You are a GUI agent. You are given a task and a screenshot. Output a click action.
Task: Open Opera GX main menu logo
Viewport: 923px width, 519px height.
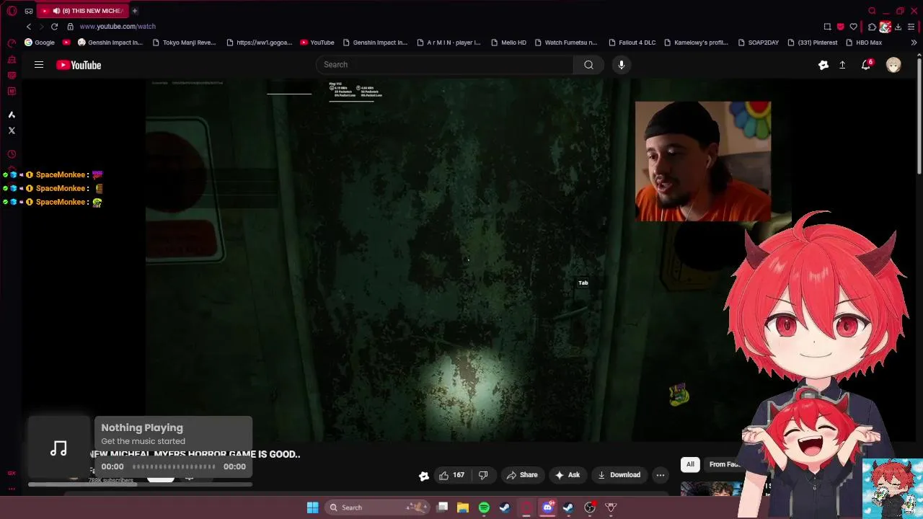pos(12,11)
